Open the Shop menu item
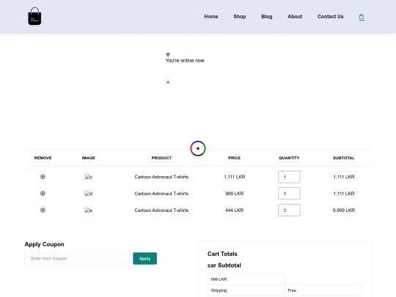 click(240, 16)
